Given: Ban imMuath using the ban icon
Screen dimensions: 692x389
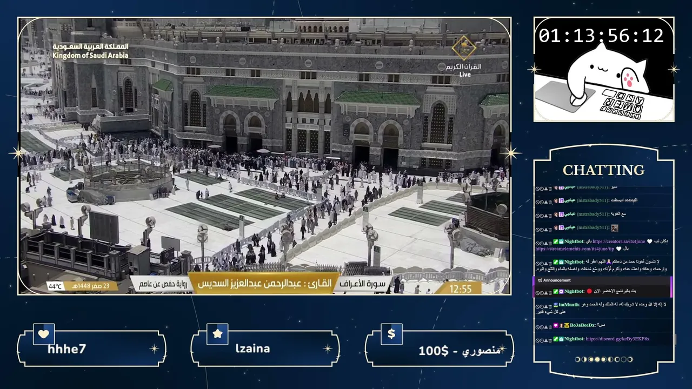Looking at the screenshot, I should click(x=537, y=306).
